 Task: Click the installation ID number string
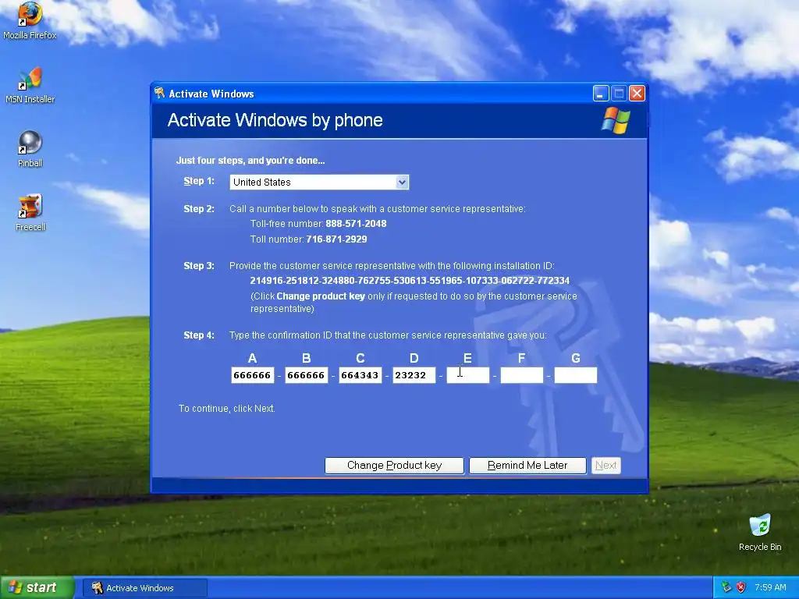coord(410,281)
